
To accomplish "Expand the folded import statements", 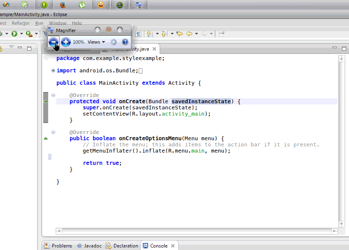I will pos(53,71).
